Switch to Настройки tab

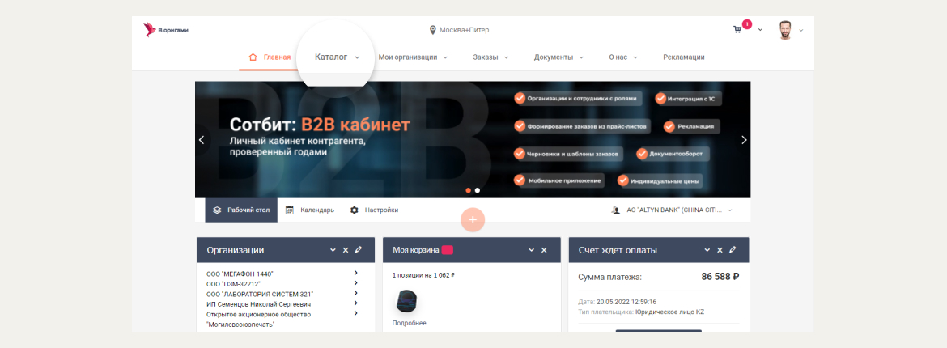tap(374, 210)
